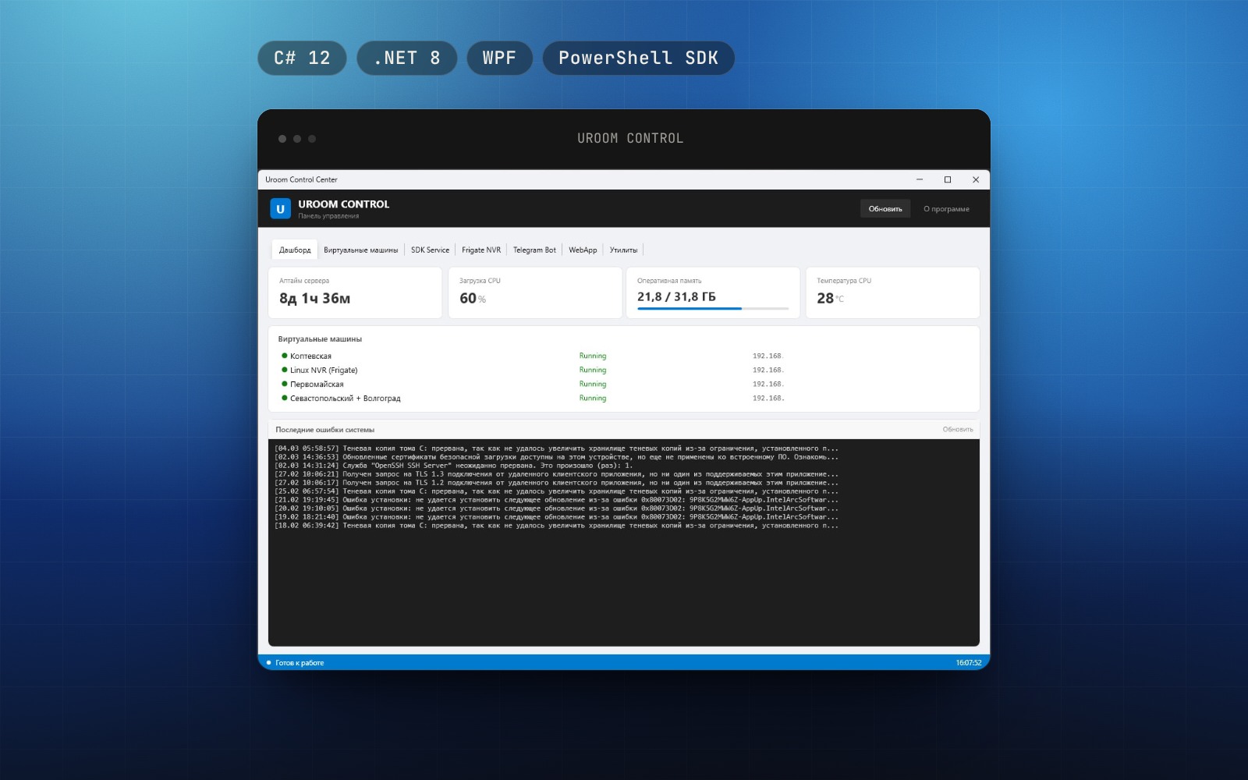Click the Uroom Control Center window title
Image resolution: width=1248 pixels, height=780 pixels.
(301, 179)
